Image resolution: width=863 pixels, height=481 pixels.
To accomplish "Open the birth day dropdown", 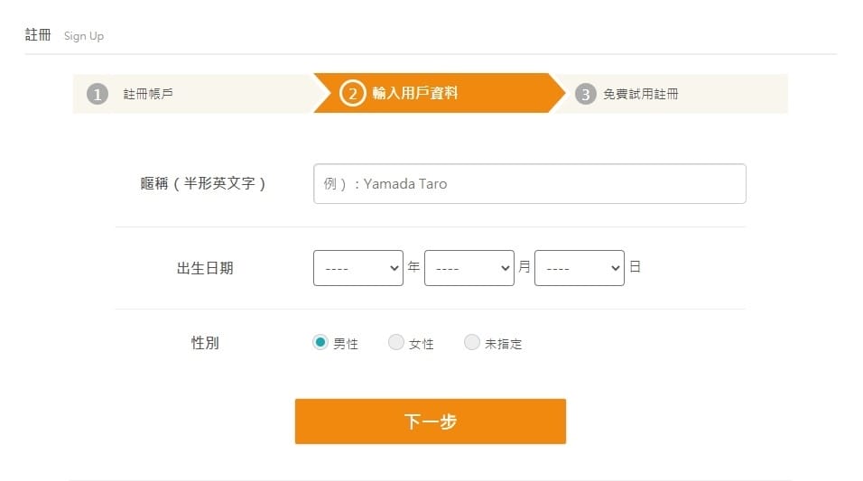I will point(579,268).
